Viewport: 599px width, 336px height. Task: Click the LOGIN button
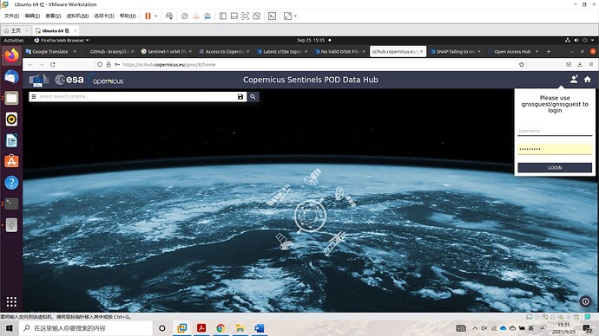555,168
